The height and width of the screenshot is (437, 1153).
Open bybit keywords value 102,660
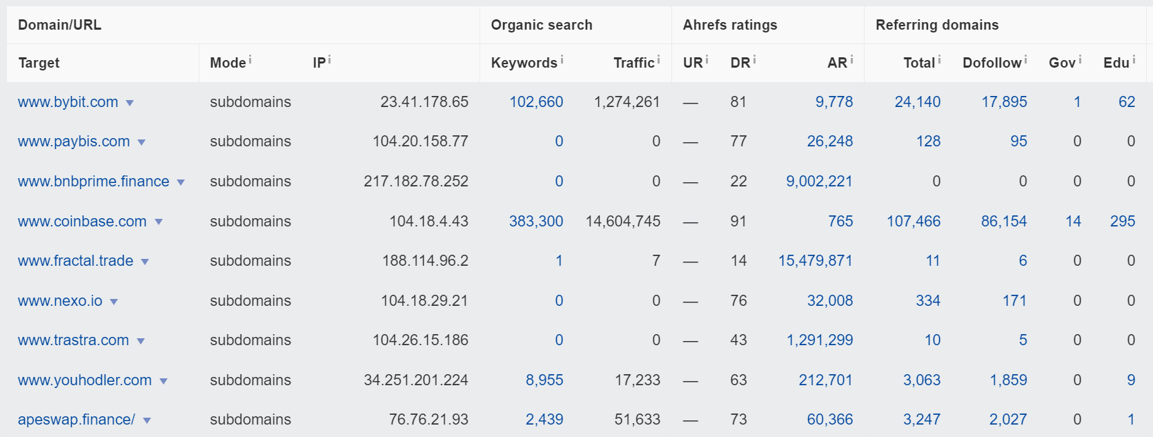(536, 102)
